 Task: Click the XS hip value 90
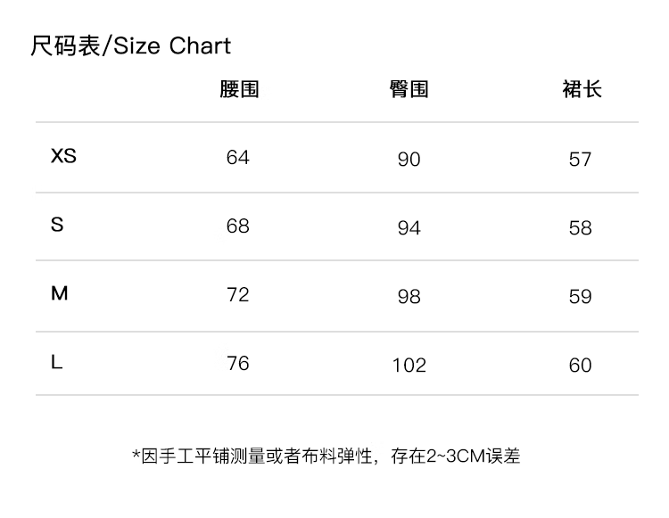(x=409, y=160)
